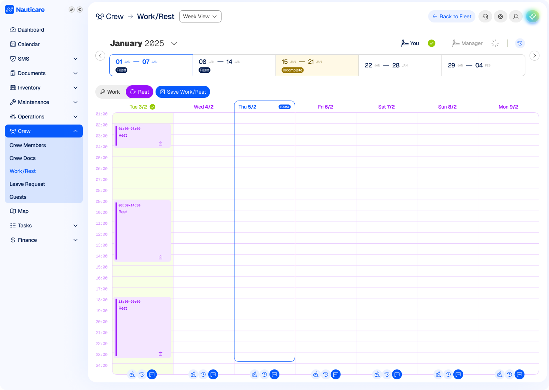The height and width of the screenshot is (390, 549).
Task: Clear Fri 6/2 entries with broom icon
Action: [316, 374]
